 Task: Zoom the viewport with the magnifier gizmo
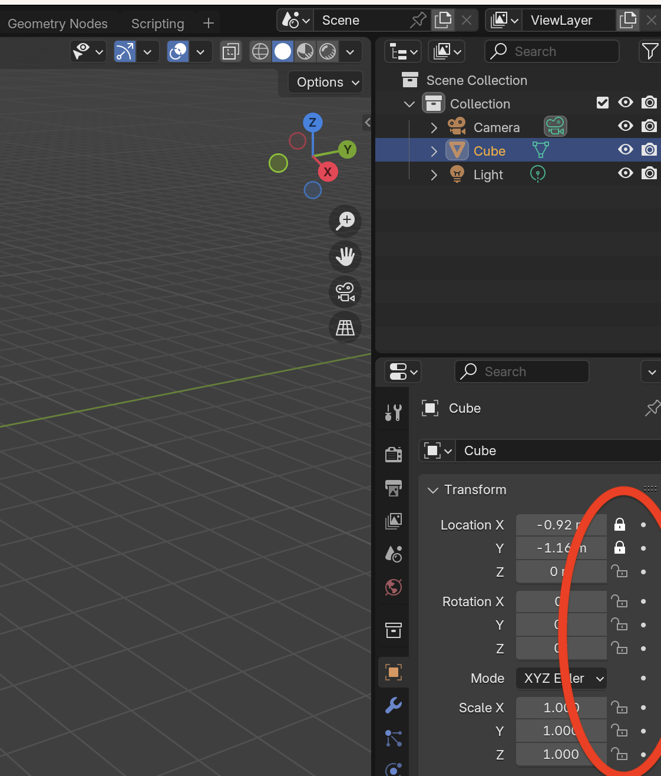coord(345,221)
